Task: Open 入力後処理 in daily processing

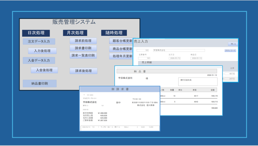Action: coord(42,51)
